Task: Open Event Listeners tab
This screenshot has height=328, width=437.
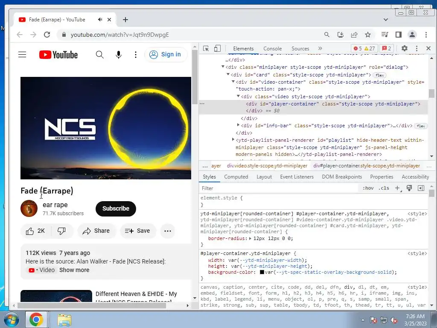Action: coord(297,177)
